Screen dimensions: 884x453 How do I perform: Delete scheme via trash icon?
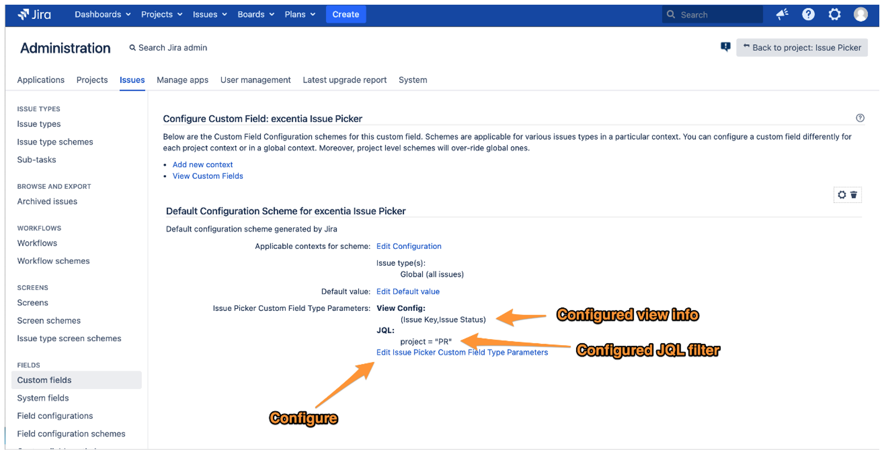point(854,195)
